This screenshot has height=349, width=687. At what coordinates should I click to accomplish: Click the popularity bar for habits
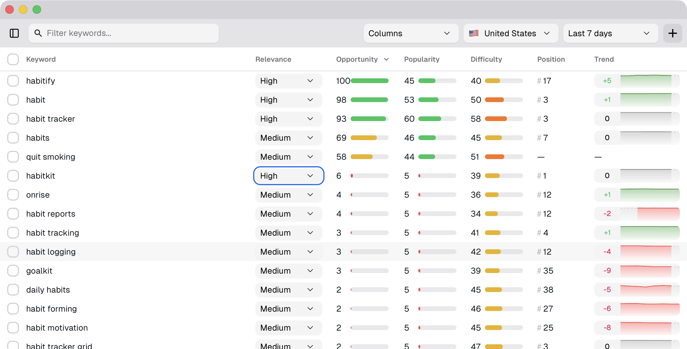(437, 138)
